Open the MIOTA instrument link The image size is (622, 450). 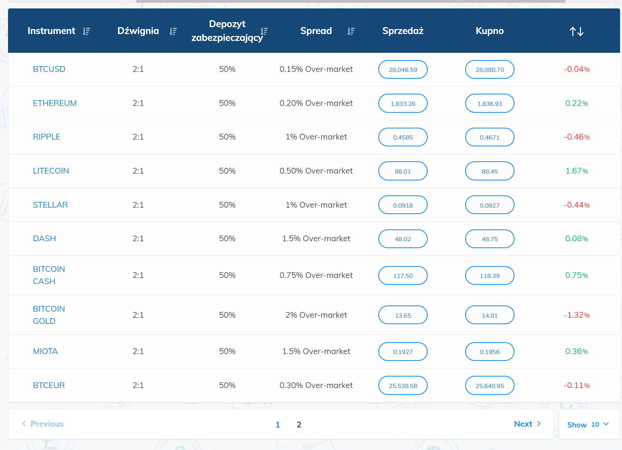tap(45, 351)
